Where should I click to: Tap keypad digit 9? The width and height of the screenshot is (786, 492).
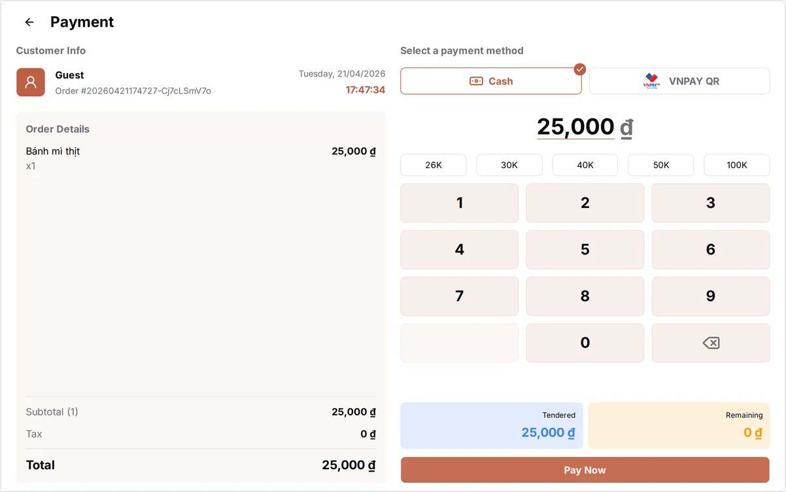(711, 296)
